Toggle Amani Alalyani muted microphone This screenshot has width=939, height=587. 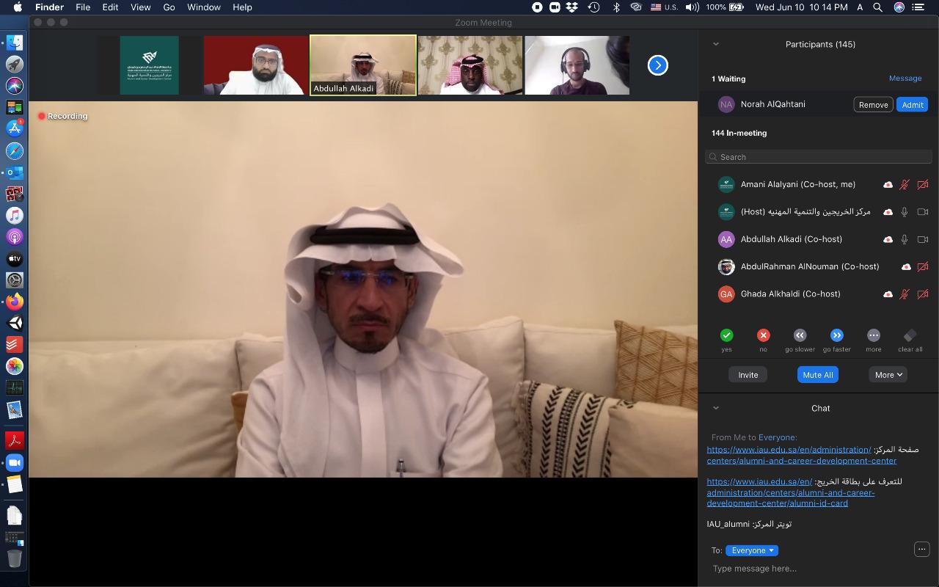point(905,185)
